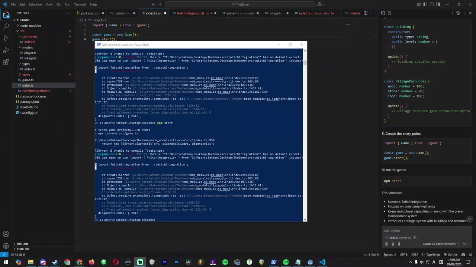Go back with the navigation arrow
The width and height of the screenshot is (476, 267).
point(153,4)
